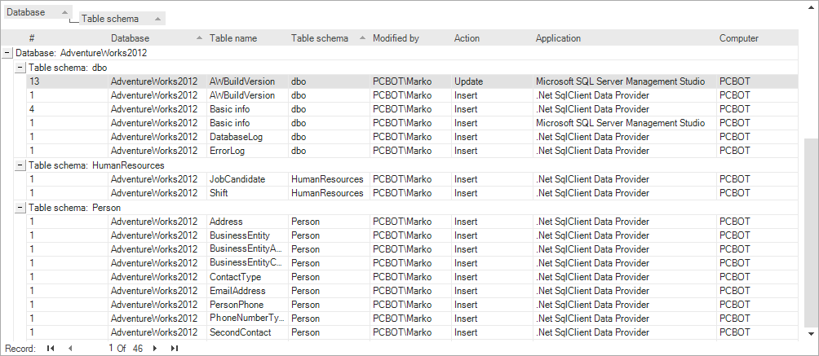Click the Application column header
The width and height of the screenshot is (819, 356).
click(558, 38)
